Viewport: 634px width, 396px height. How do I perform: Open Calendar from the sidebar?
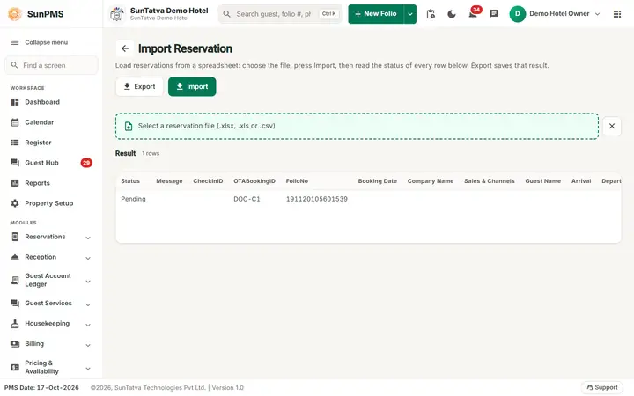click(x=51, y=122)
